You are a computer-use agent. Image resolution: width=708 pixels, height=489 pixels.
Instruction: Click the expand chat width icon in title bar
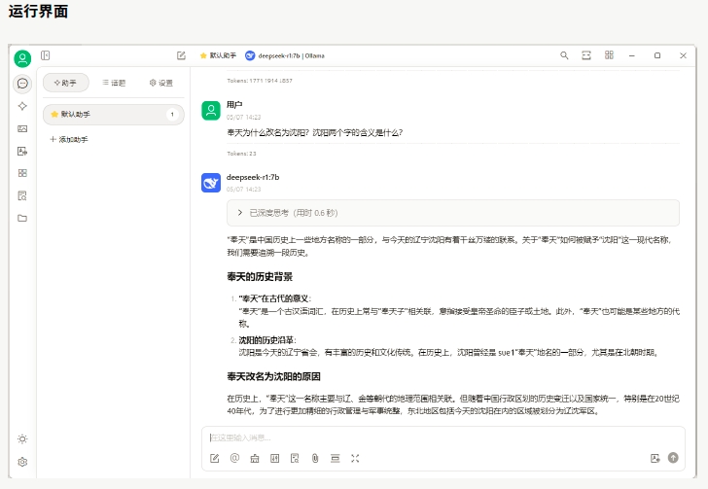(586, 55)
